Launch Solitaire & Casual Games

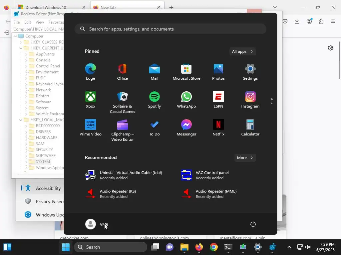point(123,102)
